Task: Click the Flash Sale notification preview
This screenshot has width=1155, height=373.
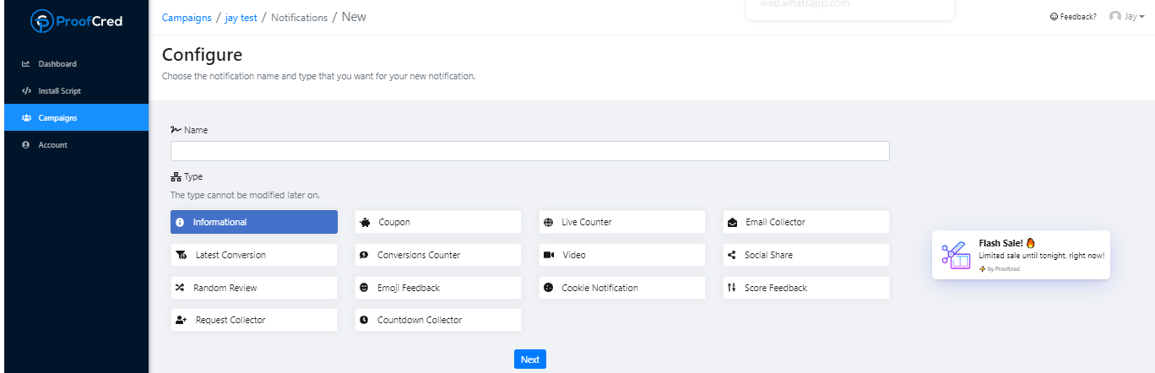Action: click(1021, 255)
